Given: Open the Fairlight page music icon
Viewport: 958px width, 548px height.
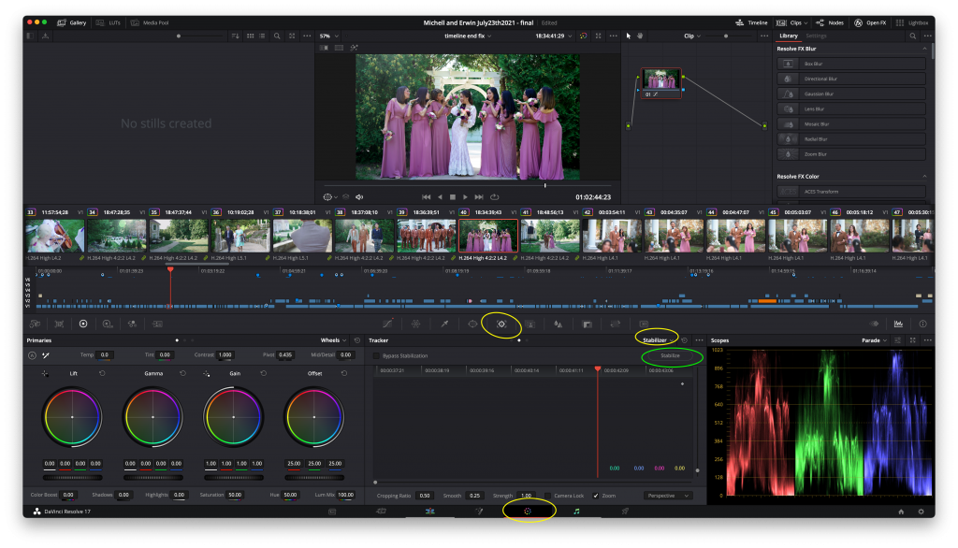Looking at the screenshot, I should pos(576,512).
